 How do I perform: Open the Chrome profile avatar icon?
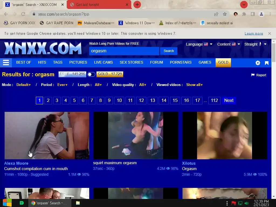coord(261,14)
